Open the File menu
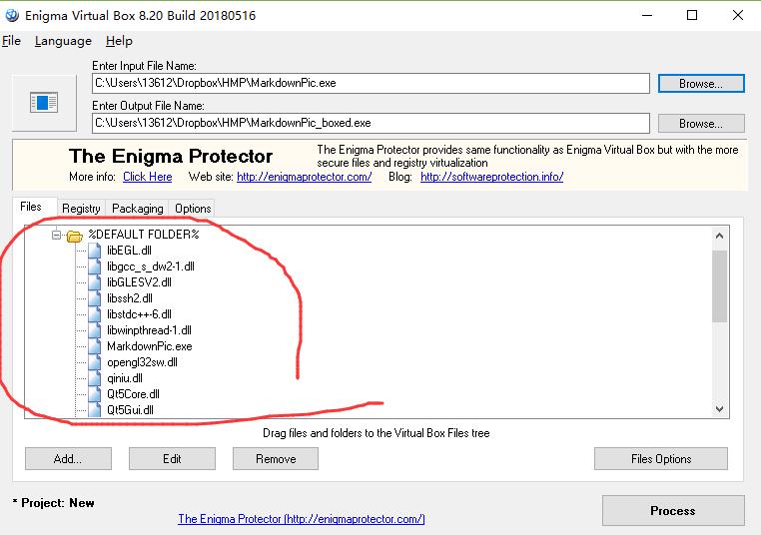Screen dimensions: 761x535 [x=11, y=41]
